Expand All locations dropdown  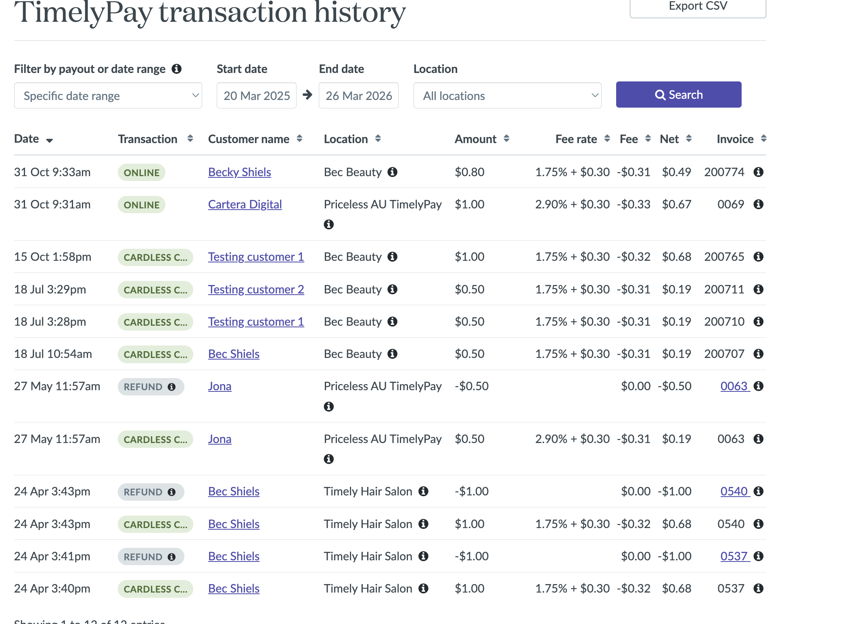pyautogui.click(x=507, y=96)
